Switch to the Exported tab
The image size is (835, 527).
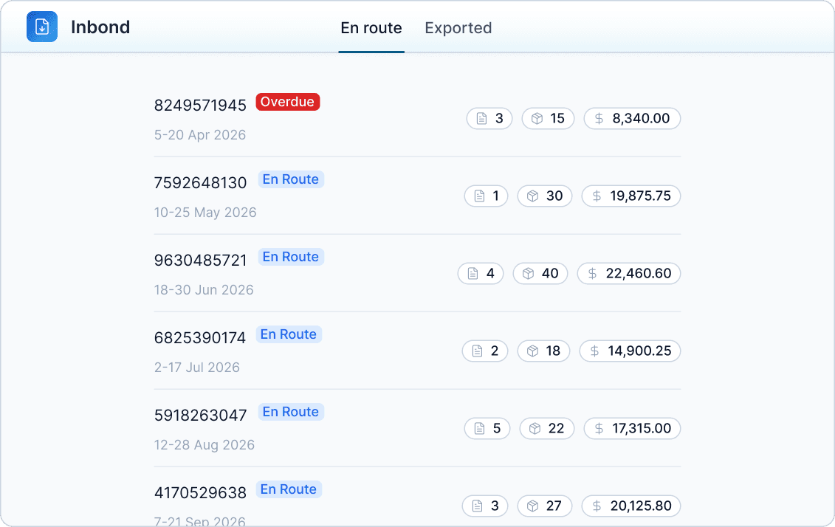(458, 28)
